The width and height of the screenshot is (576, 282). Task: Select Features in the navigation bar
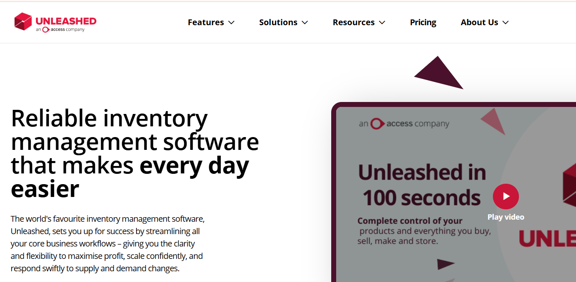click(206, 22)
